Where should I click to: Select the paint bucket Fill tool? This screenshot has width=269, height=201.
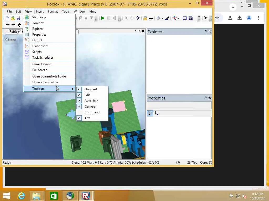click(x=159, y=18)
